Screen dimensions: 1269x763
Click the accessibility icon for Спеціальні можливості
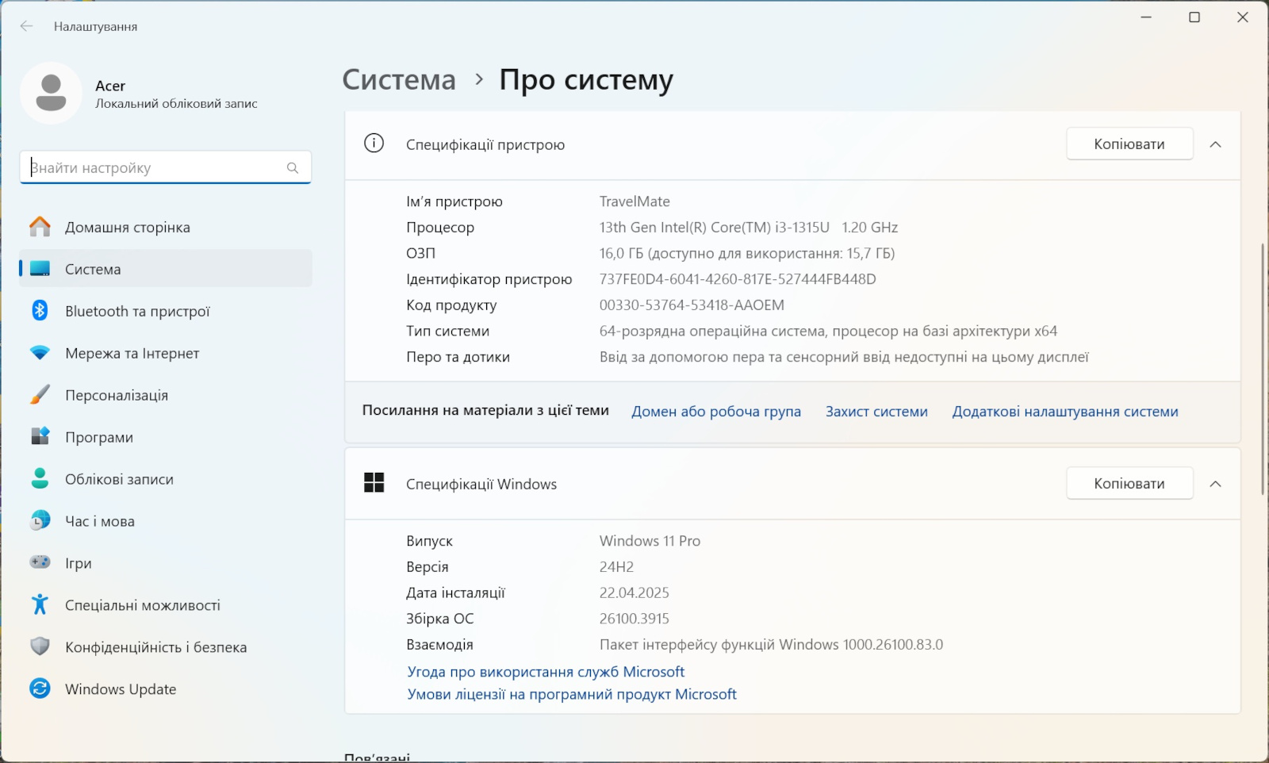(x=40, y=604)
